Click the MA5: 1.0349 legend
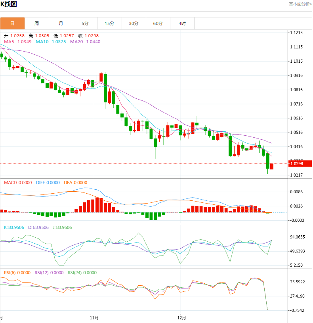313x323 pixels. click(x=18, y=42)
